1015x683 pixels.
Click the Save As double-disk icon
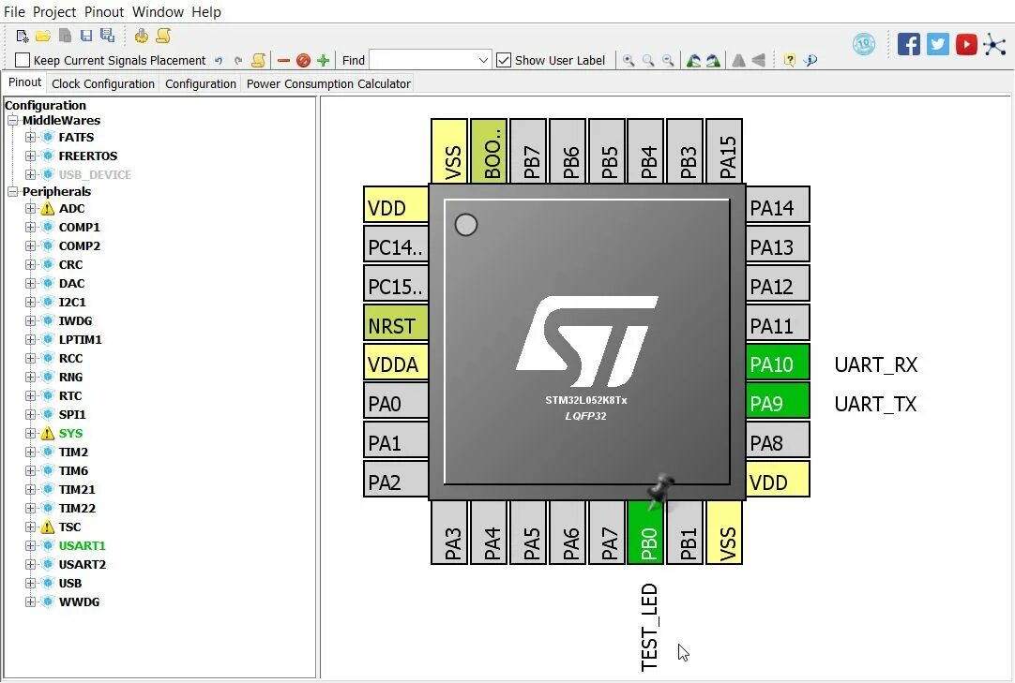pos(108,37)
